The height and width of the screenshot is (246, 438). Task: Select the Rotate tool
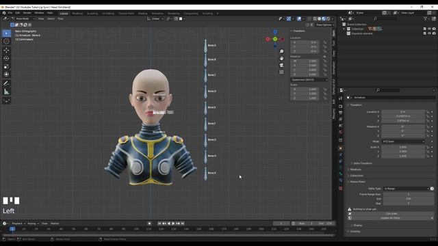click(x=6, y=58)
